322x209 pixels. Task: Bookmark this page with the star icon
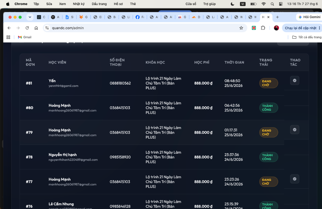point(241,28)
